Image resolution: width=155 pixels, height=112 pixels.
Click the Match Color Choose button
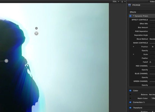[x=153, y=98]
